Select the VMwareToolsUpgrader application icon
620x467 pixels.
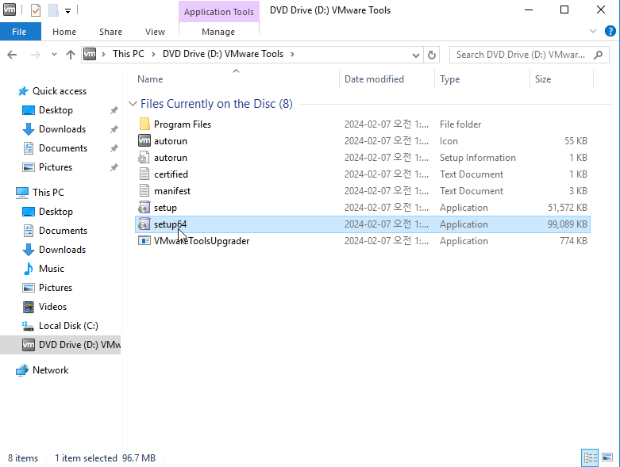point(144,240)
